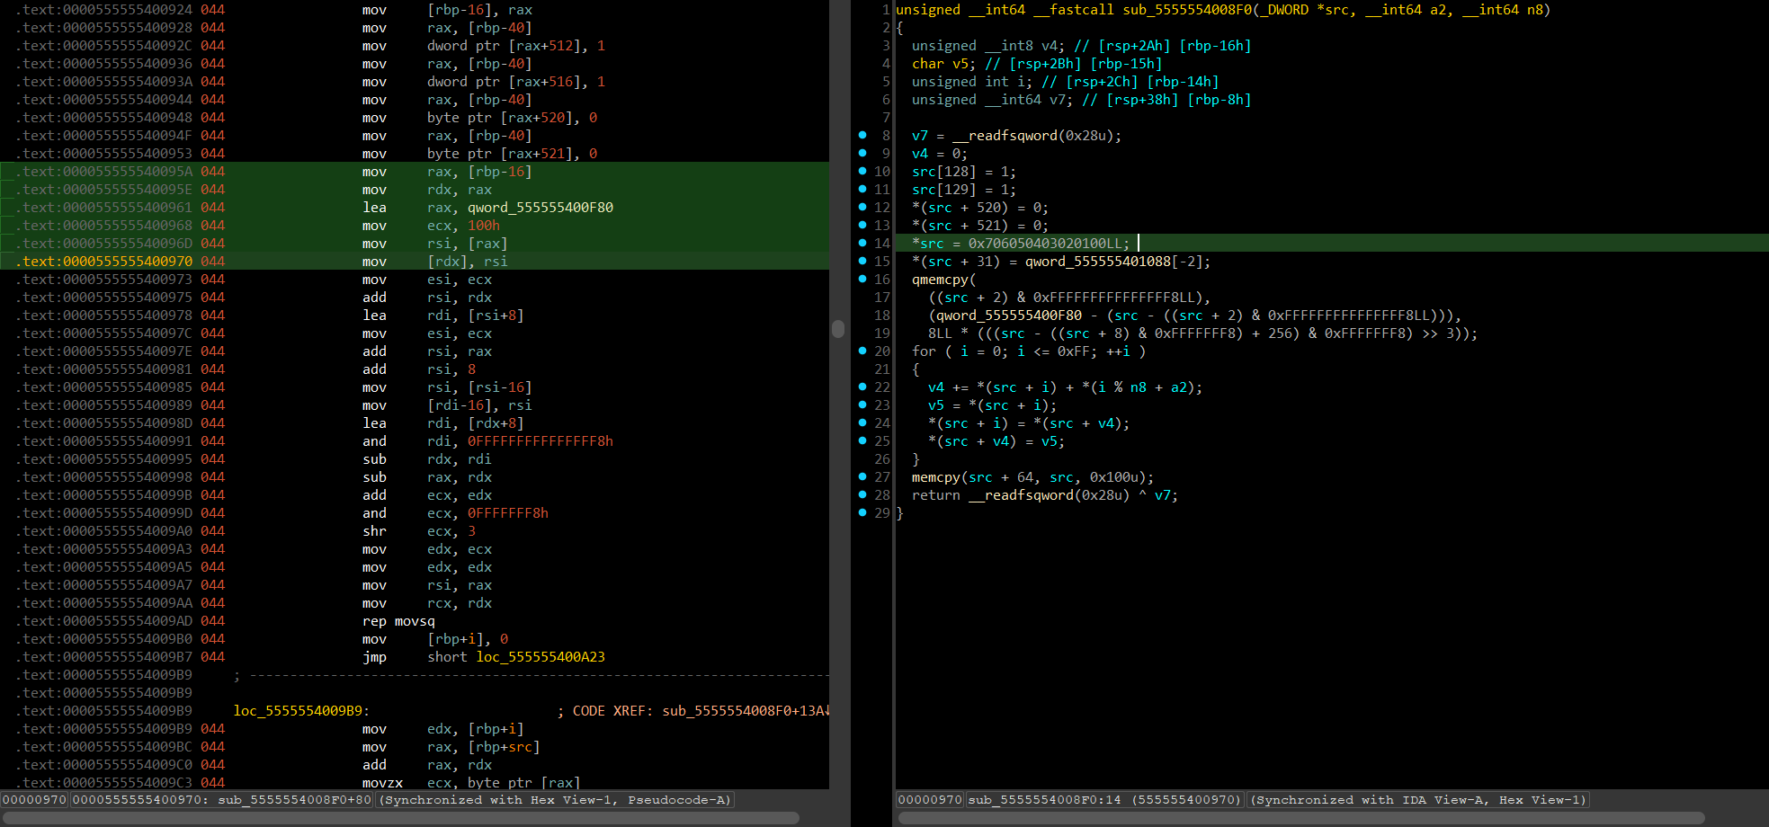Click pseudocode line 'src[128] = 1;'

pos(964,172)
